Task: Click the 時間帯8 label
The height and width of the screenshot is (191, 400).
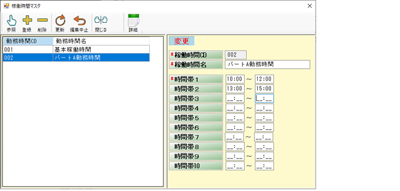Action: (196, 146)
